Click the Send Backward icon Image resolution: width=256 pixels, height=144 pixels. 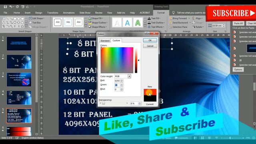[171, 22]
